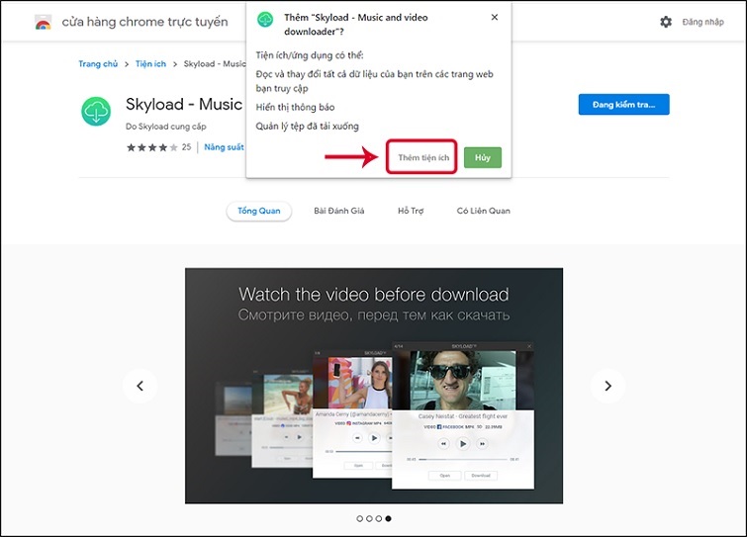747x537 pixels.
Task: Open the Trang chủ breadcrumb link
Action: click(x=98, y=64)
